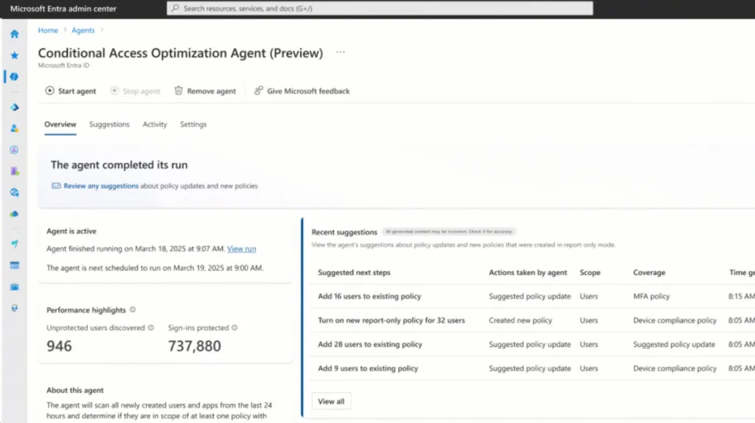Open the circular person sidebar icon

tap(15, 150)
